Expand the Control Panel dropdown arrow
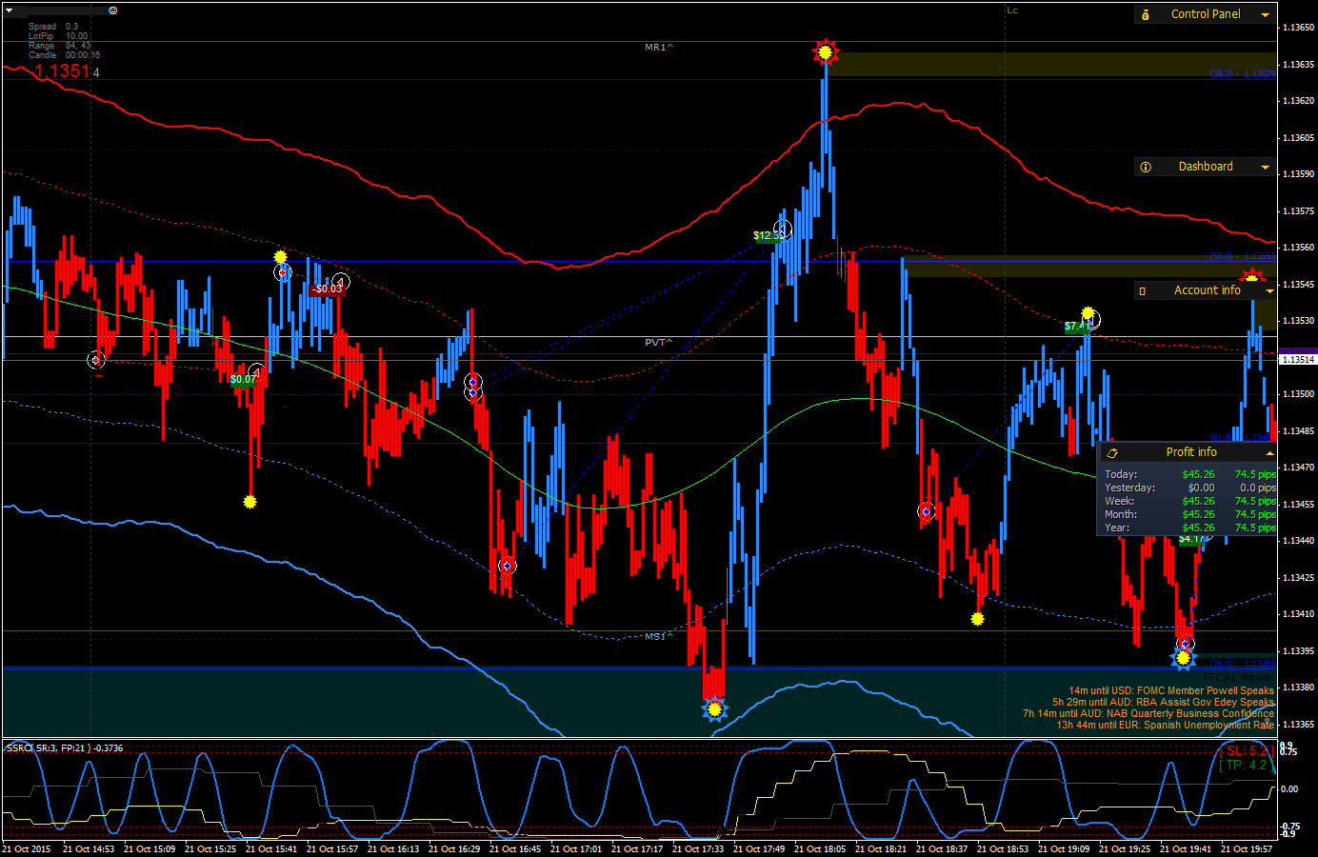This screenshot has height=857, width=1318. (x=1265, y=15)
